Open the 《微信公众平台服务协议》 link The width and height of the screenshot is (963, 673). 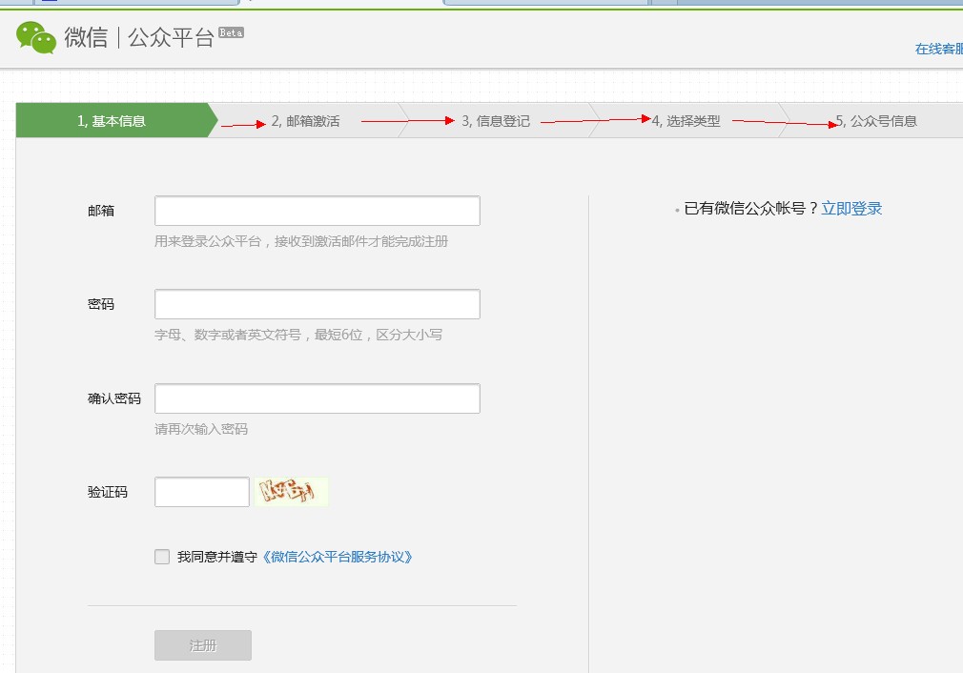click(x=338, y=557)
